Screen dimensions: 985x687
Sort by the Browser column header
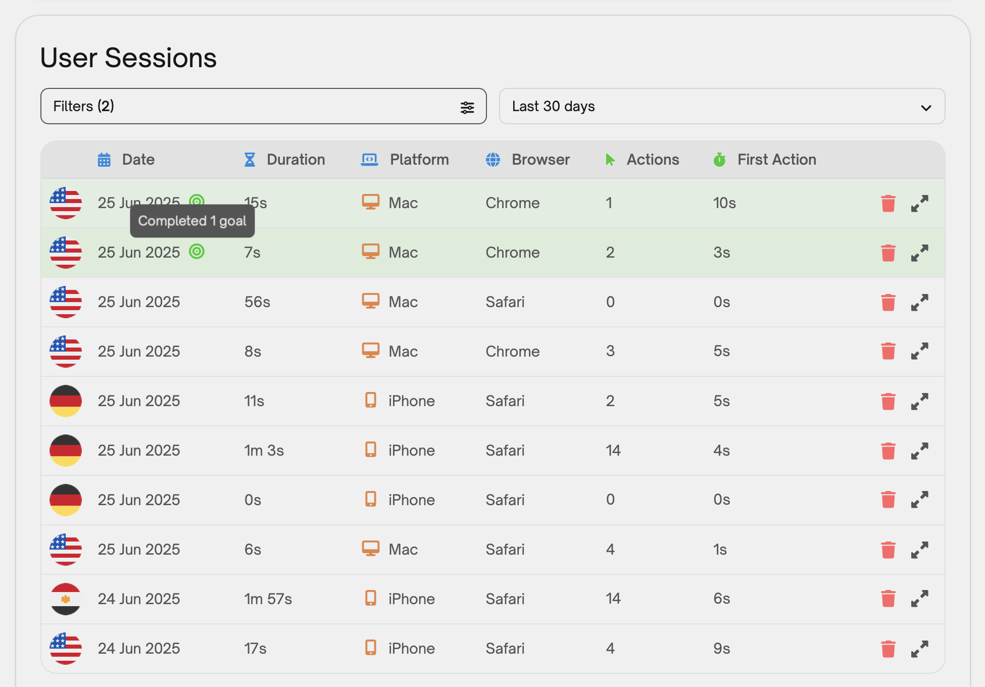pos(540,160)
